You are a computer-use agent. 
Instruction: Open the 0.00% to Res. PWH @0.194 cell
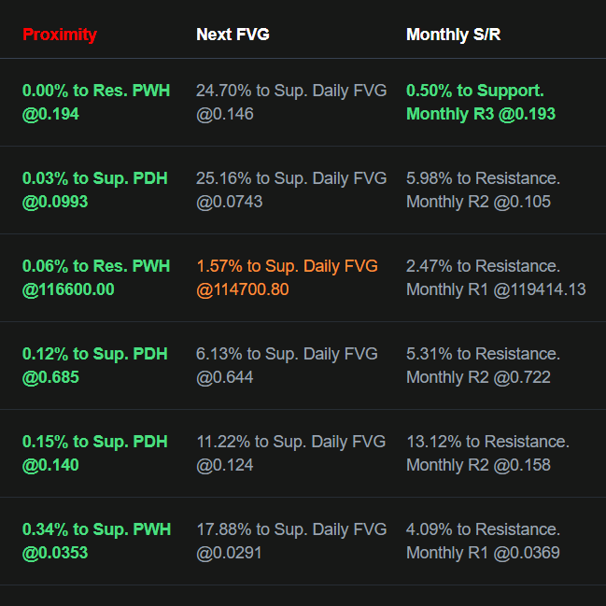96,103
